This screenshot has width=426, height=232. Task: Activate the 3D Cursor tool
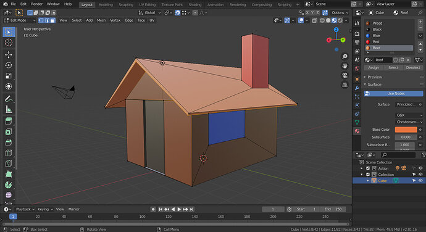coord(9,43)
